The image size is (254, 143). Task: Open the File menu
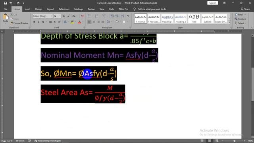(x=6, y=9)
